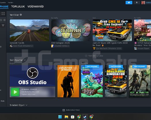Switch to the grid collections view icon

tap(3, 14)
